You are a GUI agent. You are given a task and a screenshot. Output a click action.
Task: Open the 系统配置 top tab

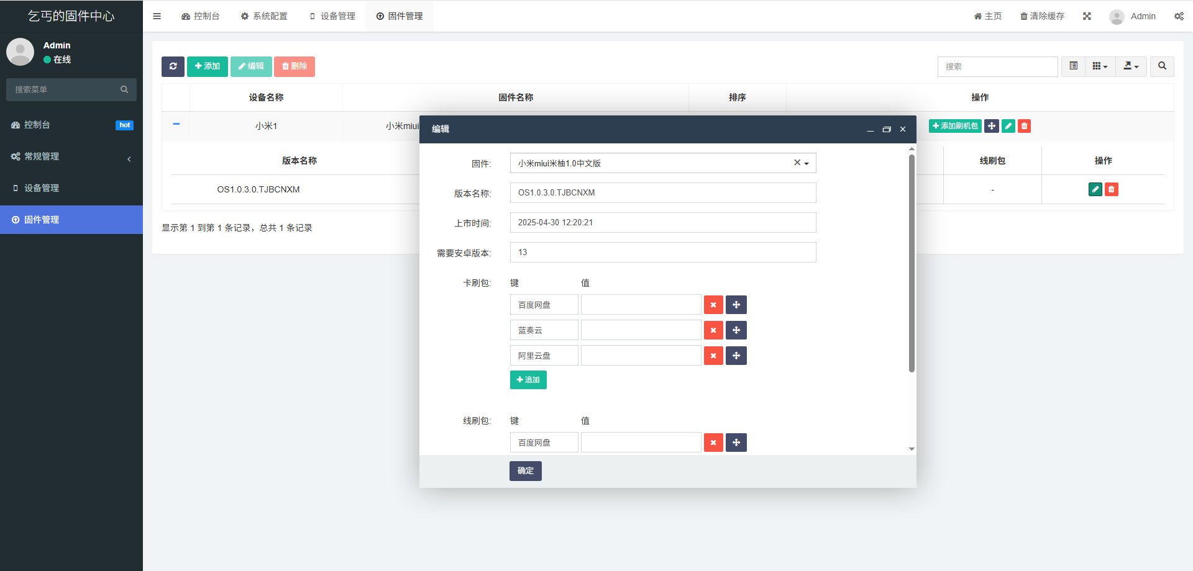(264, 16)
